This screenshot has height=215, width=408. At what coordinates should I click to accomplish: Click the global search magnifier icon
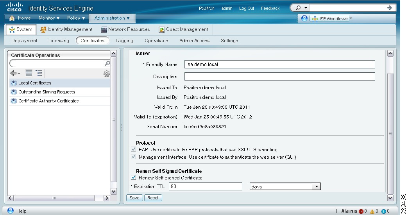(298, 8)
